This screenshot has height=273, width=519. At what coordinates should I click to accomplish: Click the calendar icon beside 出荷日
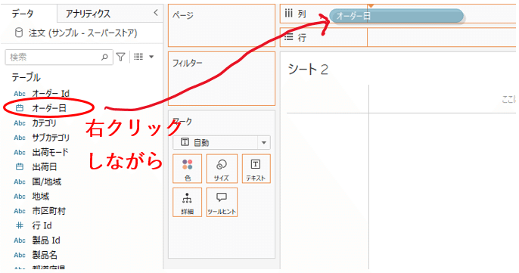coord(20,167)
